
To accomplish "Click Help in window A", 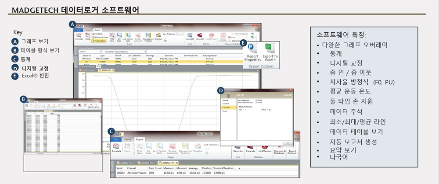I will point(257,30).
